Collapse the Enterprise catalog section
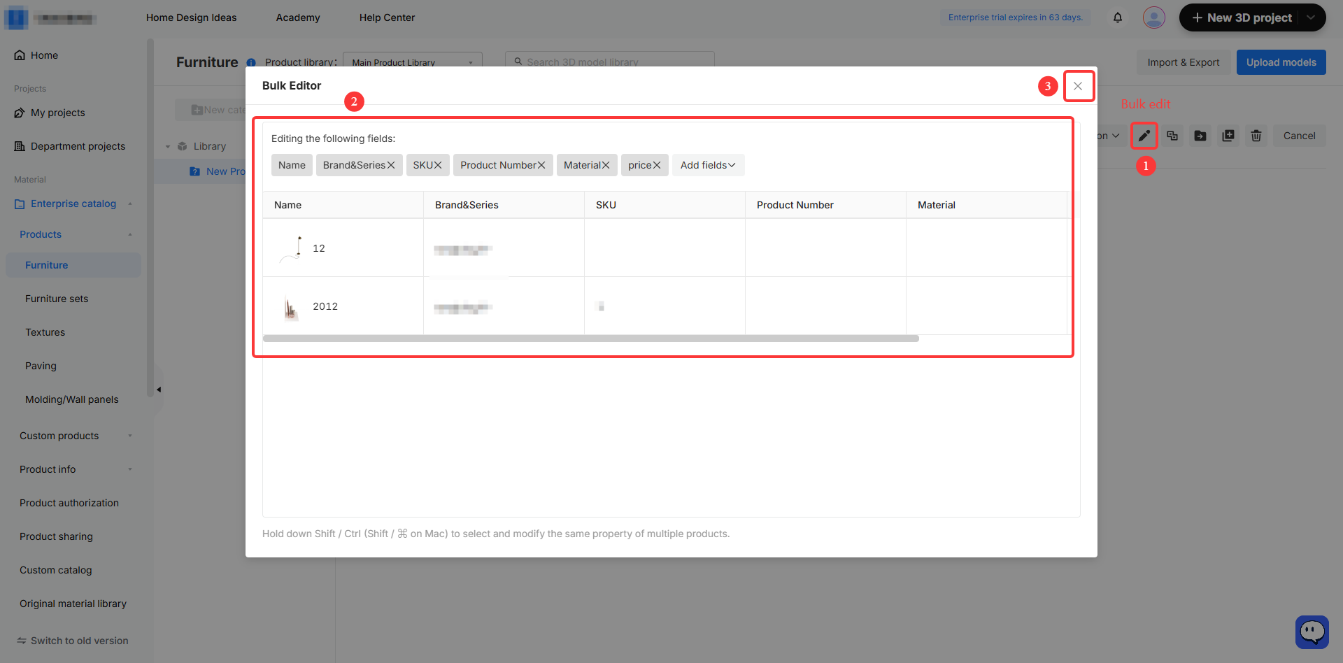 130,204
